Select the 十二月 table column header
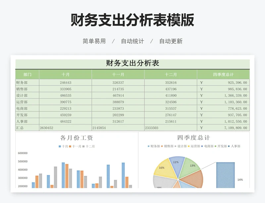This screenshot has height=203, width=265. [171, 75]
